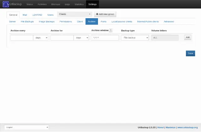201x132 pixels.
Task: Open the About link in footer
Action: click(160, 127)
